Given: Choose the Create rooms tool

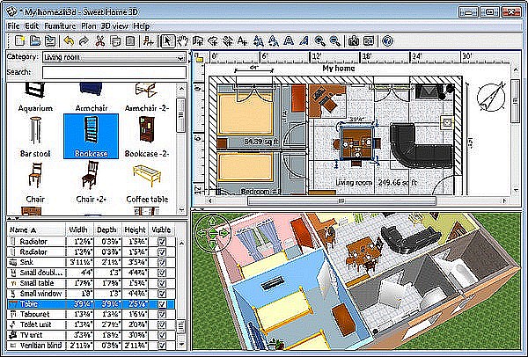Looking at the screenshot, I should point(213,41).
